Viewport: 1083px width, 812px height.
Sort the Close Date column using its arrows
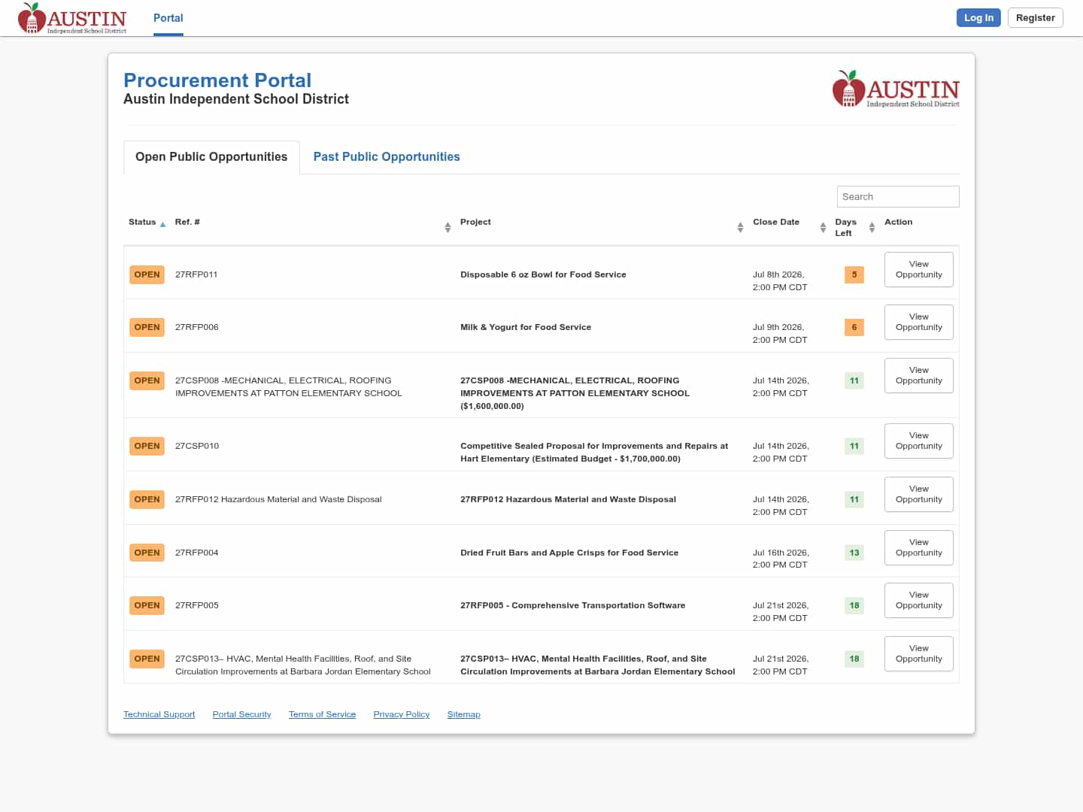click(823, 227)
